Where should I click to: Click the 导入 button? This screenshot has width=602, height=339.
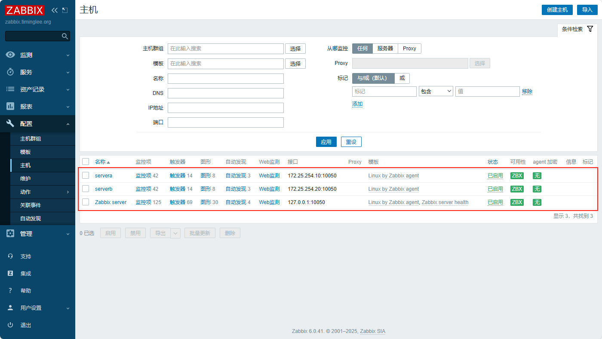pos(587,10)
